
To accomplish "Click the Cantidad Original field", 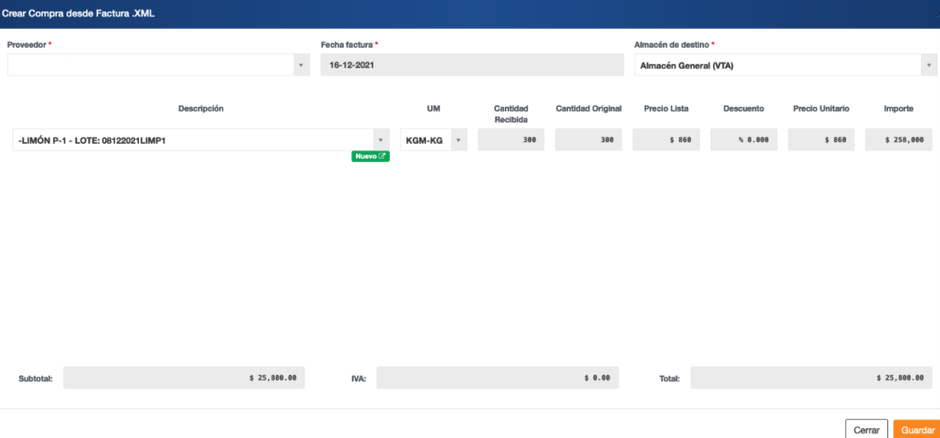I will pyautogui.click(x=588, y=140).
